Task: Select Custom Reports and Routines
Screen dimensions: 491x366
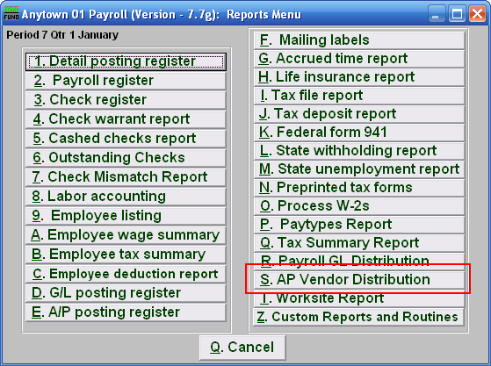Action: pyautogui.click(x=358, y=317)
